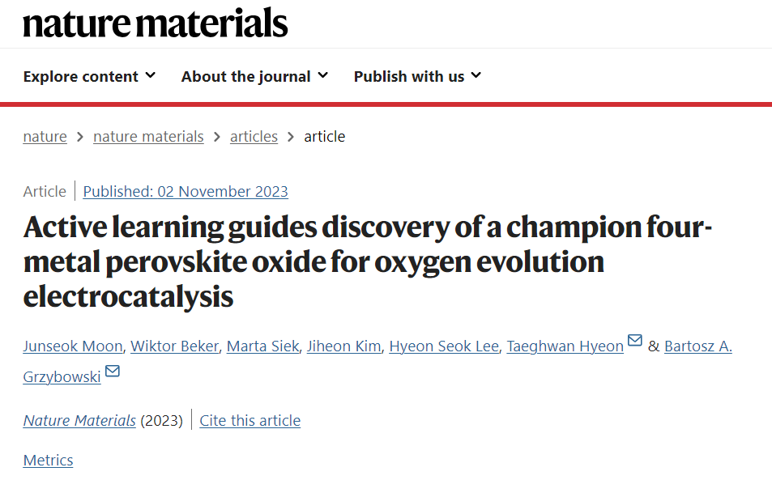Screen dimensions: 772x480
Task: Open the Explore content menu
Action: (x=89, y=76)
